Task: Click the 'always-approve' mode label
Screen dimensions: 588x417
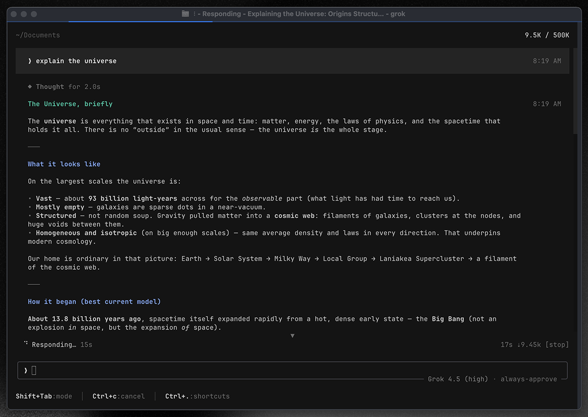Action: coord(529,379)
